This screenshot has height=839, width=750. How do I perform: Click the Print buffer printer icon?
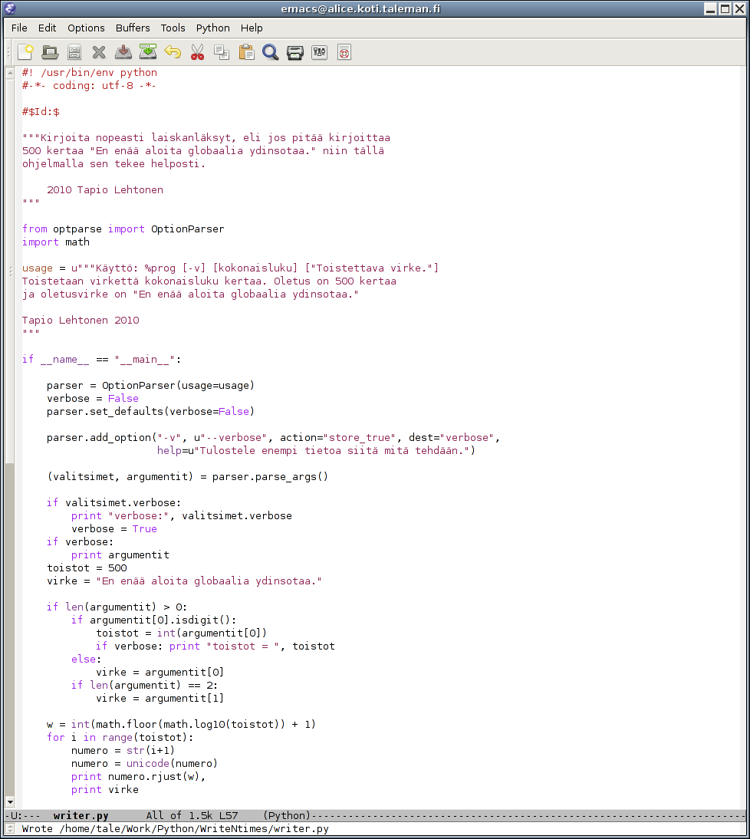[x=295, y=52]
